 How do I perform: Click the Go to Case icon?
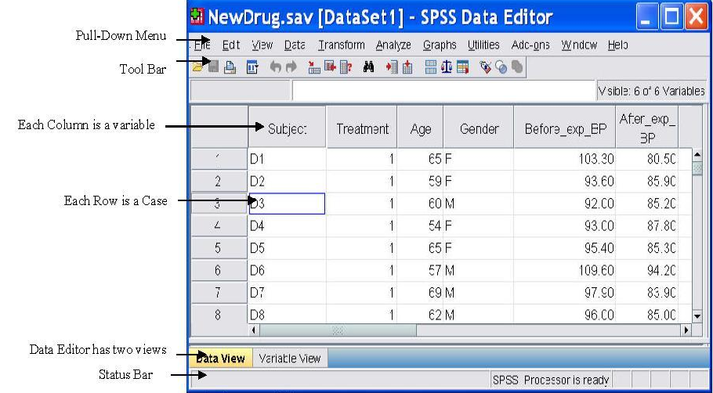pos(313,69)
